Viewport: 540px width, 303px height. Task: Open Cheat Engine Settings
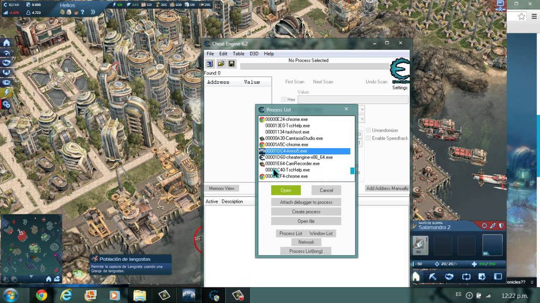click(400, 88)
